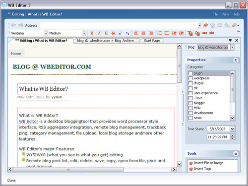Open the Verdana font dropdown
This screenshot has width=248, height=186.
tap(46, 33)
